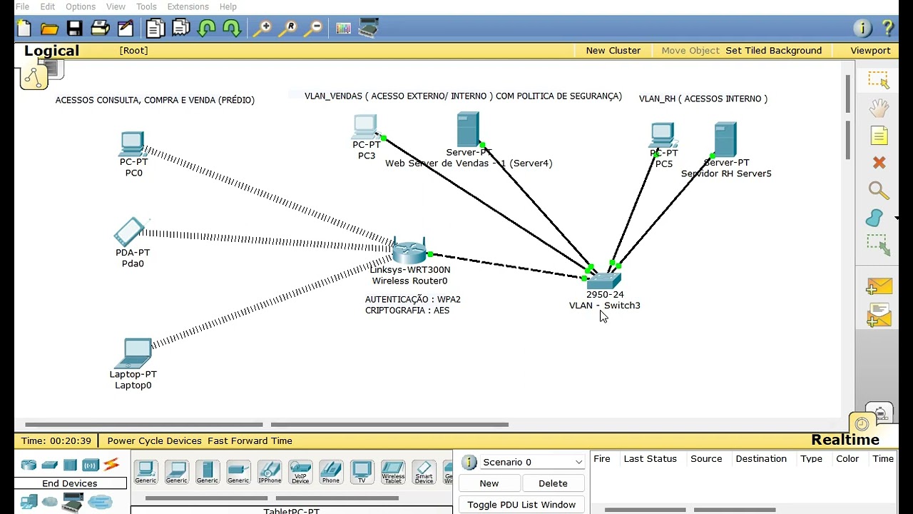Delete the scenario with Delete button
The height and width of the screenshot is (514, 913).
(x=553, y=483)
